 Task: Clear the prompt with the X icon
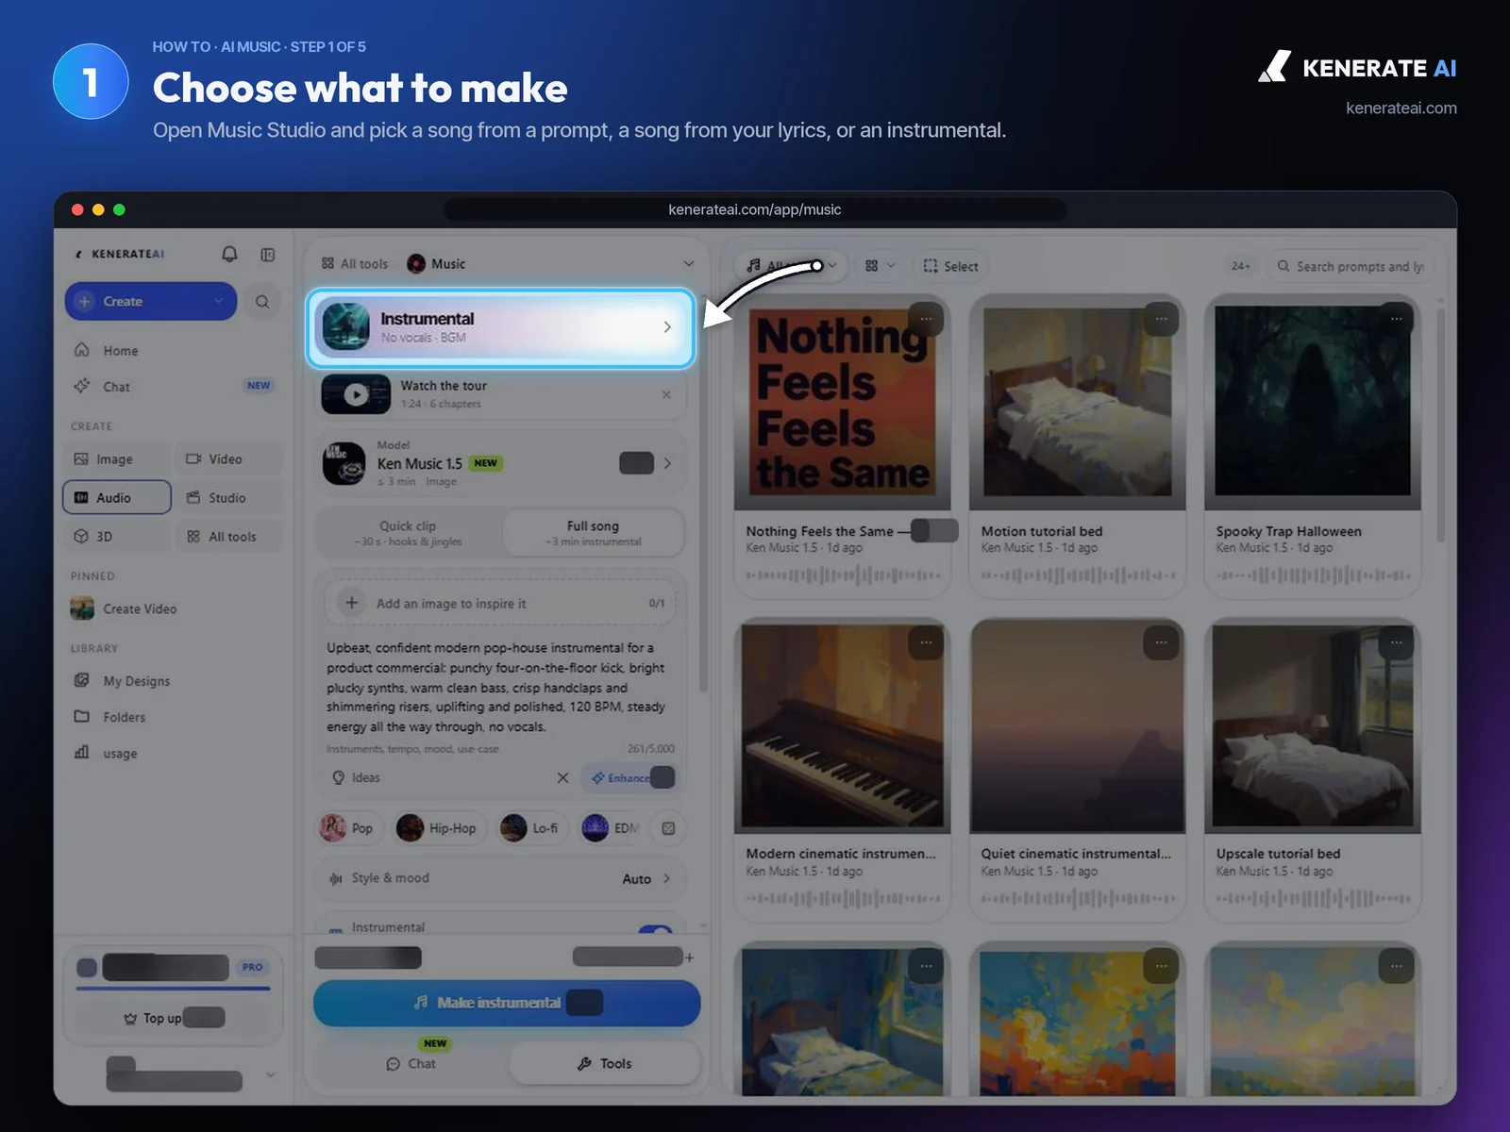[x=562, y=777]
